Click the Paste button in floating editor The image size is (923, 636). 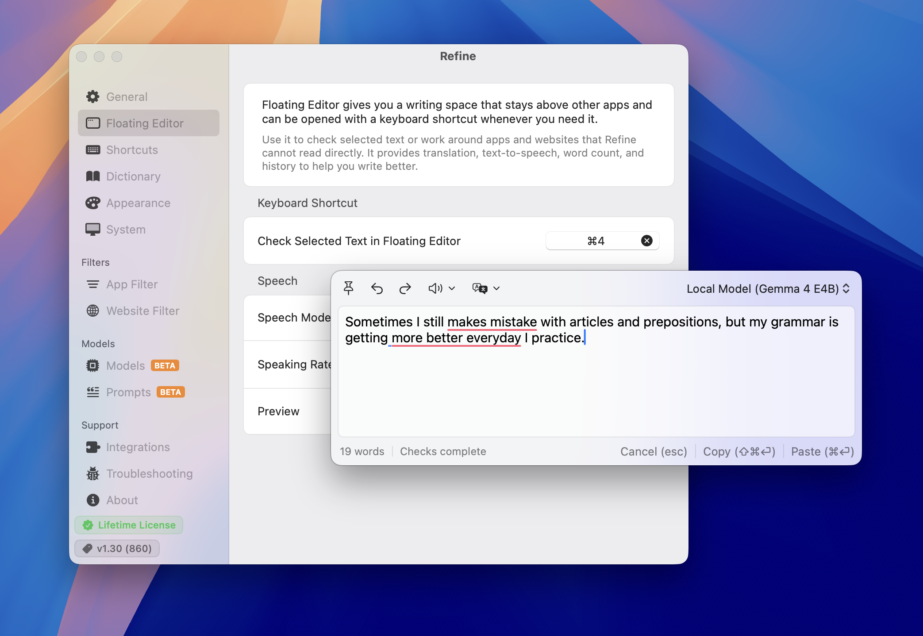(x=823, y=452)
